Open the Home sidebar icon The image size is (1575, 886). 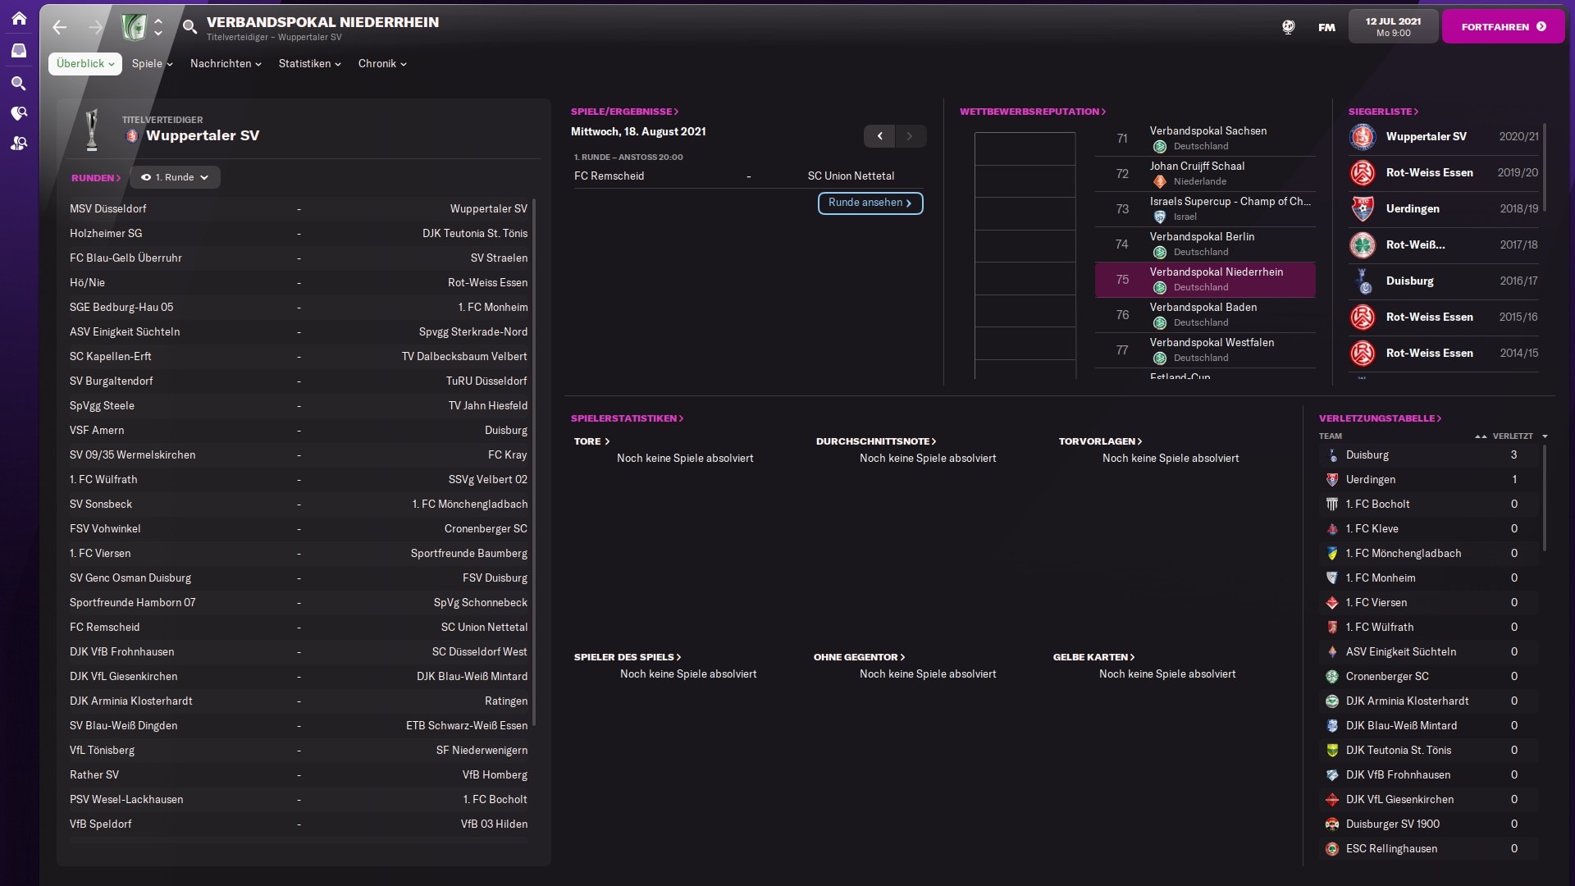click(x=19, y=18)
